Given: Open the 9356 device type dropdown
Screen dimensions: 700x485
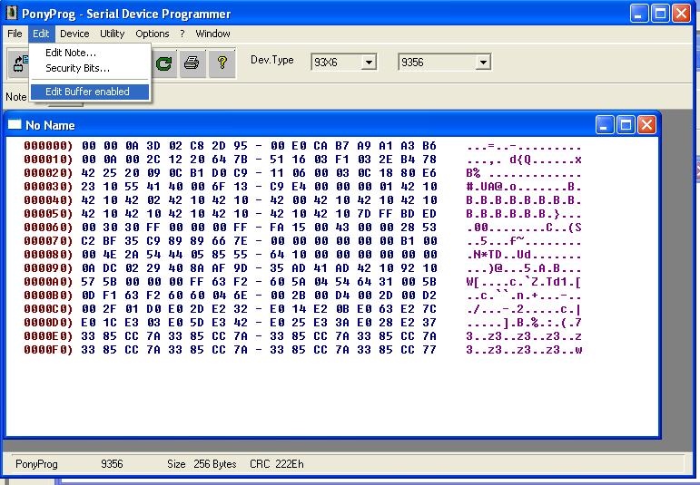Looking at the screenshot, I should point(483,62).
